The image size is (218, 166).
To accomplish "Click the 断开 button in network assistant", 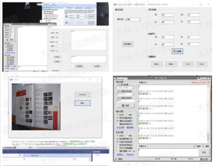I will [x=126, y=105].
